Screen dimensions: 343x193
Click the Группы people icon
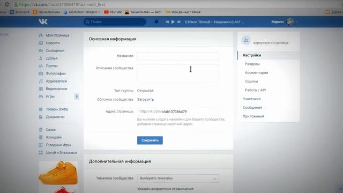[x=41, y=66]
